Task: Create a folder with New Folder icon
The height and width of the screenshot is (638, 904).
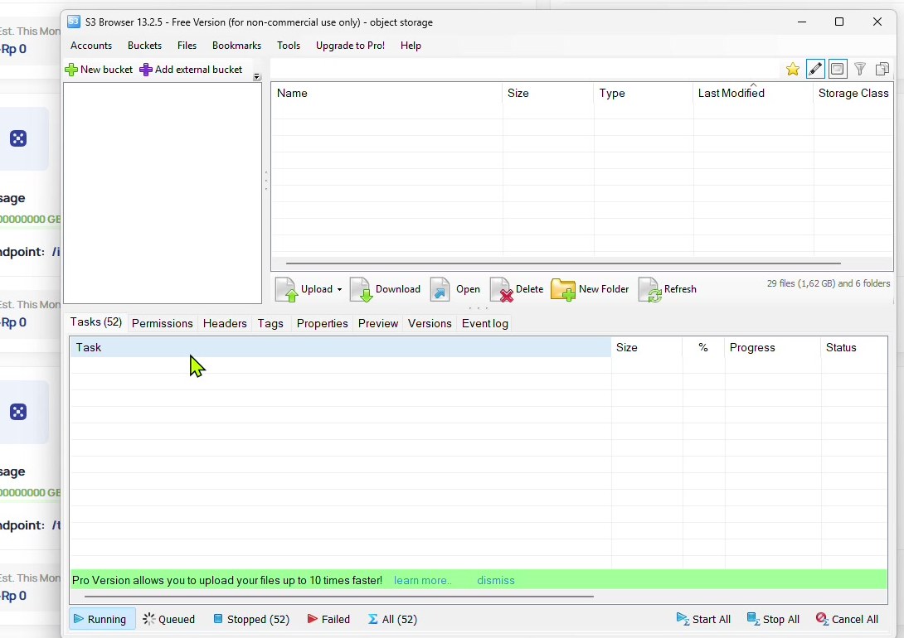Action: click(x=562, y=289)
